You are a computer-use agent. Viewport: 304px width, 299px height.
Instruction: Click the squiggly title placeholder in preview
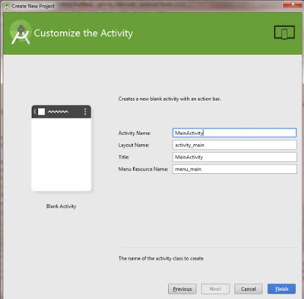(58, 112)
